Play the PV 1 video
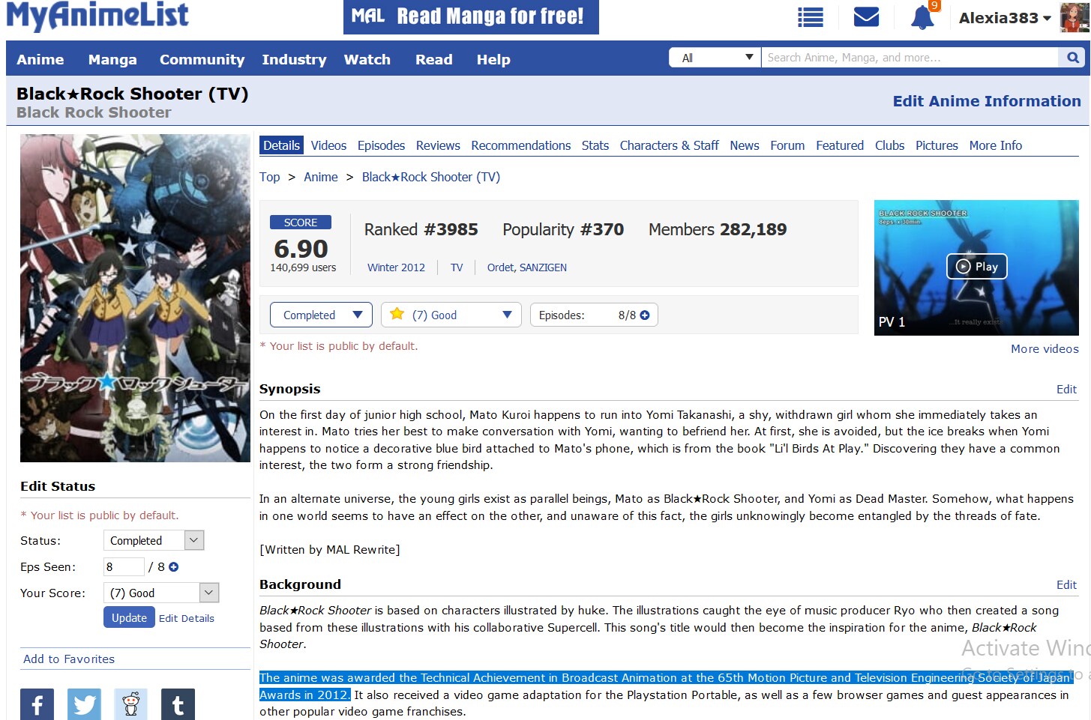Viewport: 1091px width, 720px height. click(x=976, y=267)
